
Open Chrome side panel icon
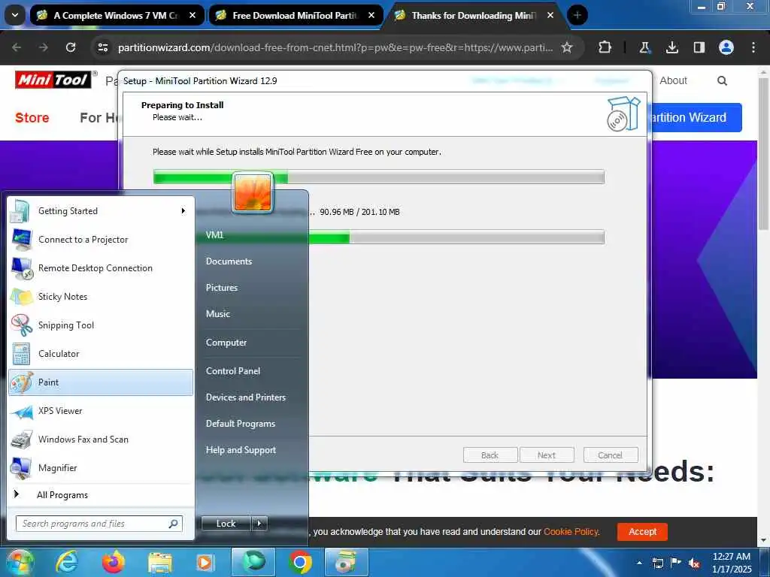tap(699, 47)
